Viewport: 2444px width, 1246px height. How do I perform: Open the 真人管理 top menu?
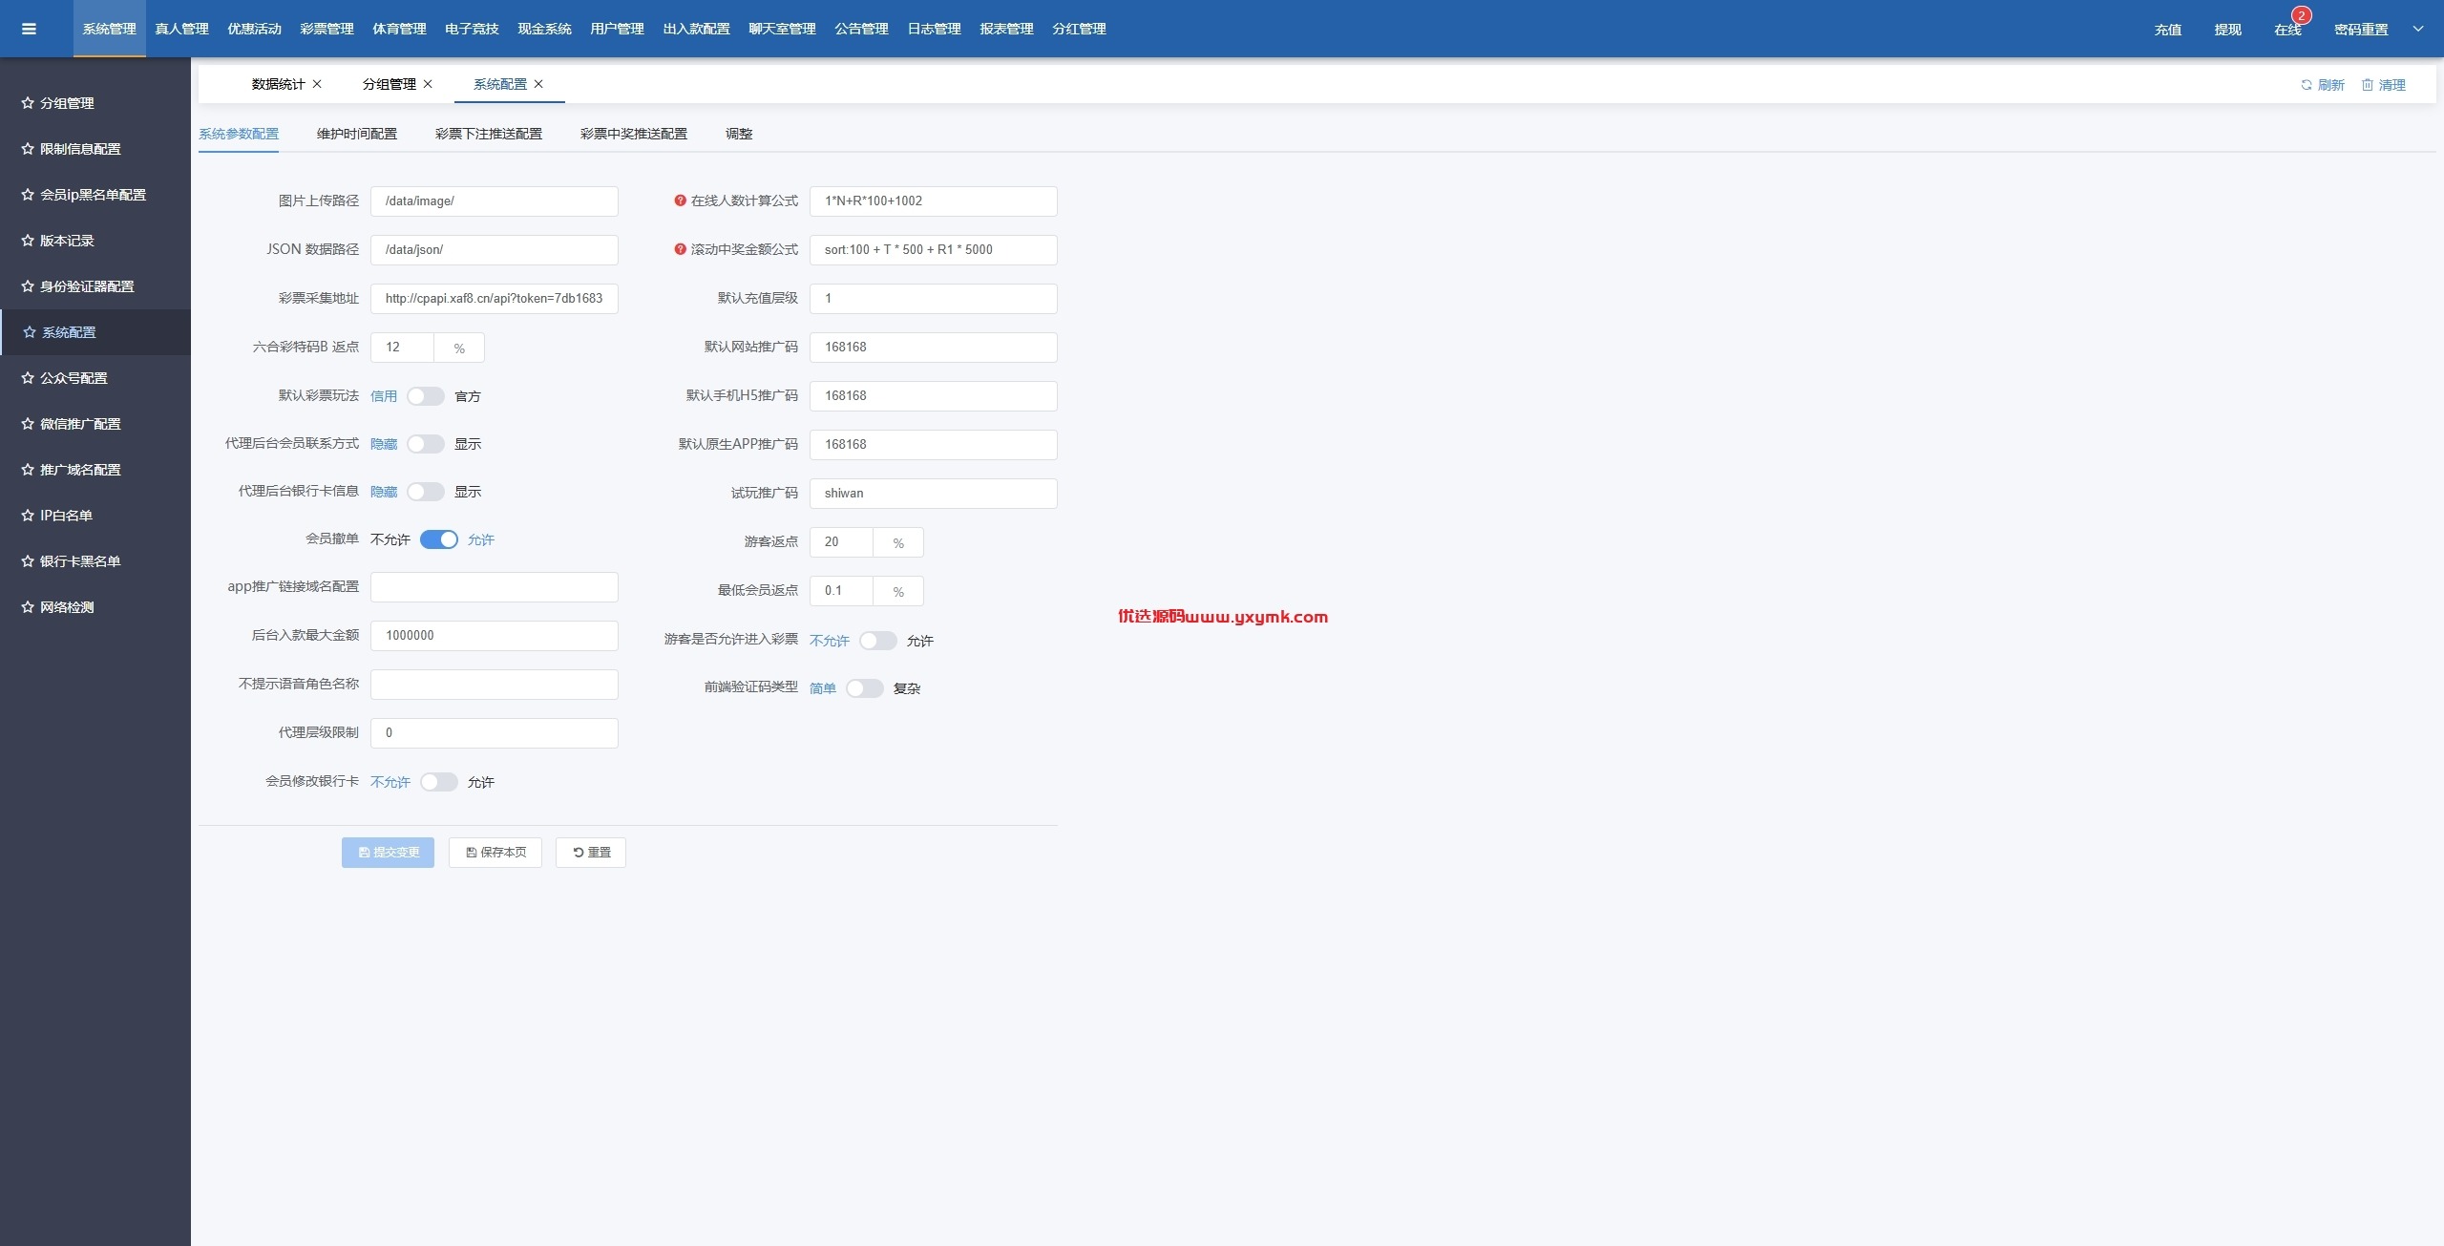click(181, 29)
